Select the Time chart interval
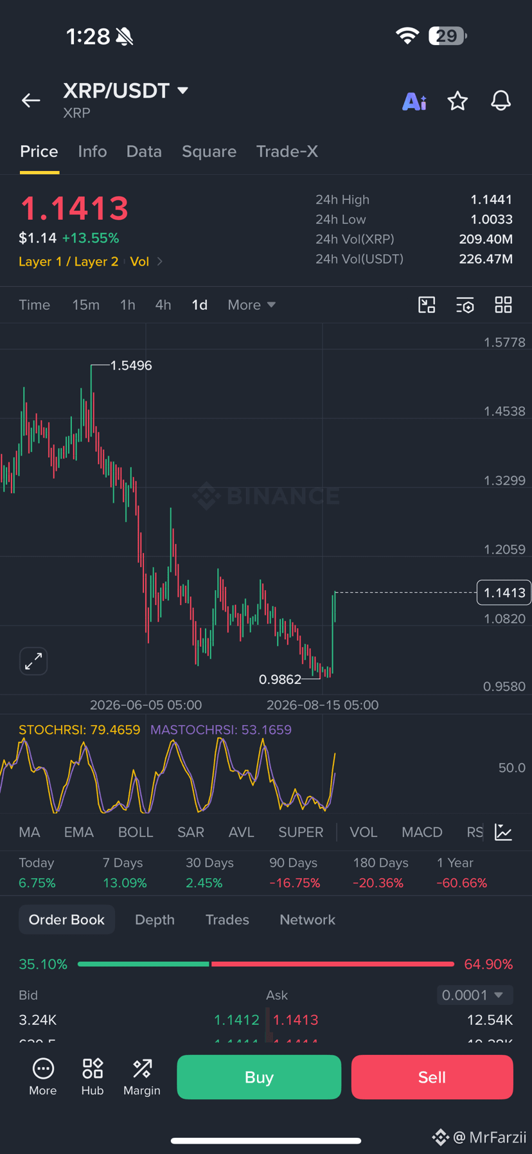This screenshot has width=532, height=1154. pyautogui.click(x=35, y=305)
